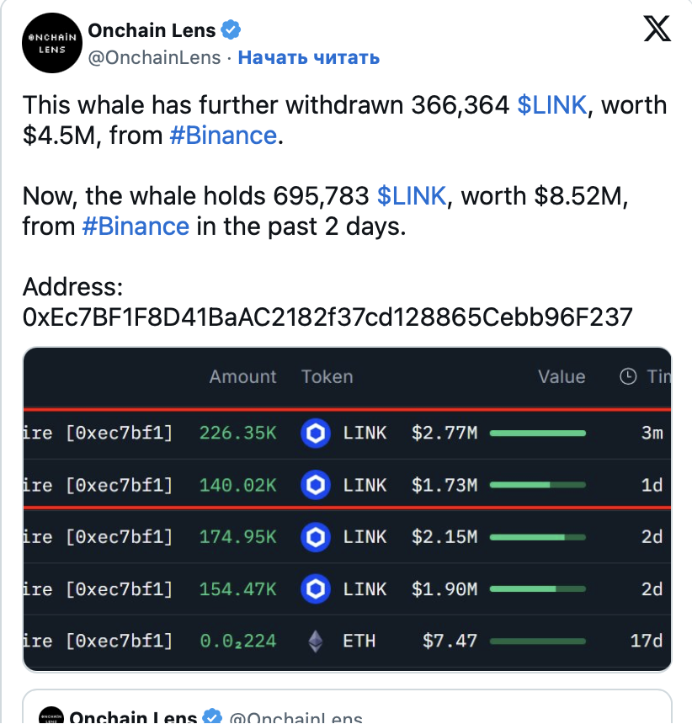
Task: Click the blue verified badge beside Onchain Lens
Action: 232,31
